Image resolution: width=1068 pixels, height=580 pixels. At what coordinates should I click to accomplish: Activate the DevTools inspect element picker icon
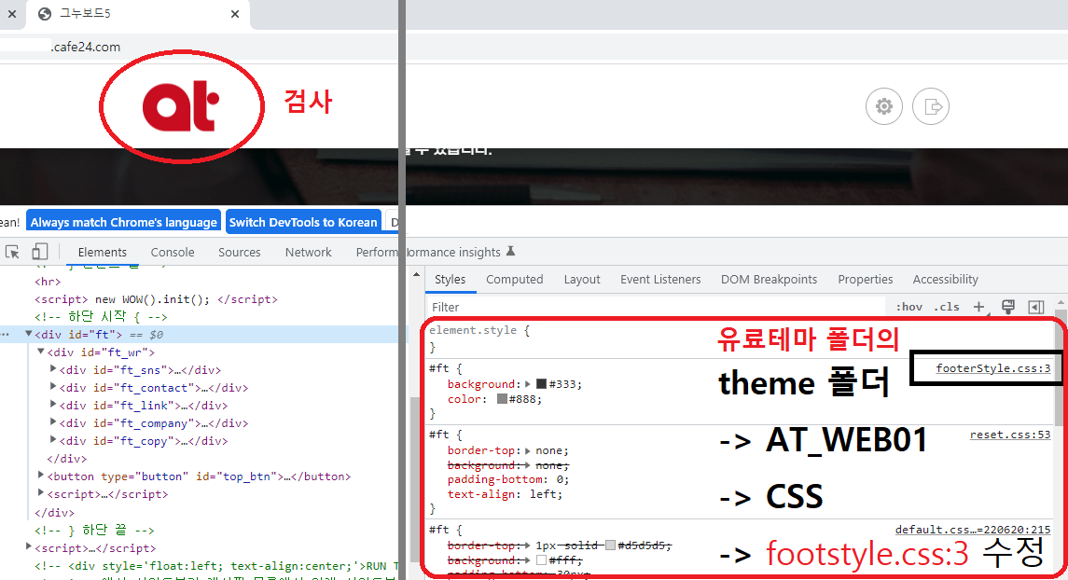[x=12, y=252]
